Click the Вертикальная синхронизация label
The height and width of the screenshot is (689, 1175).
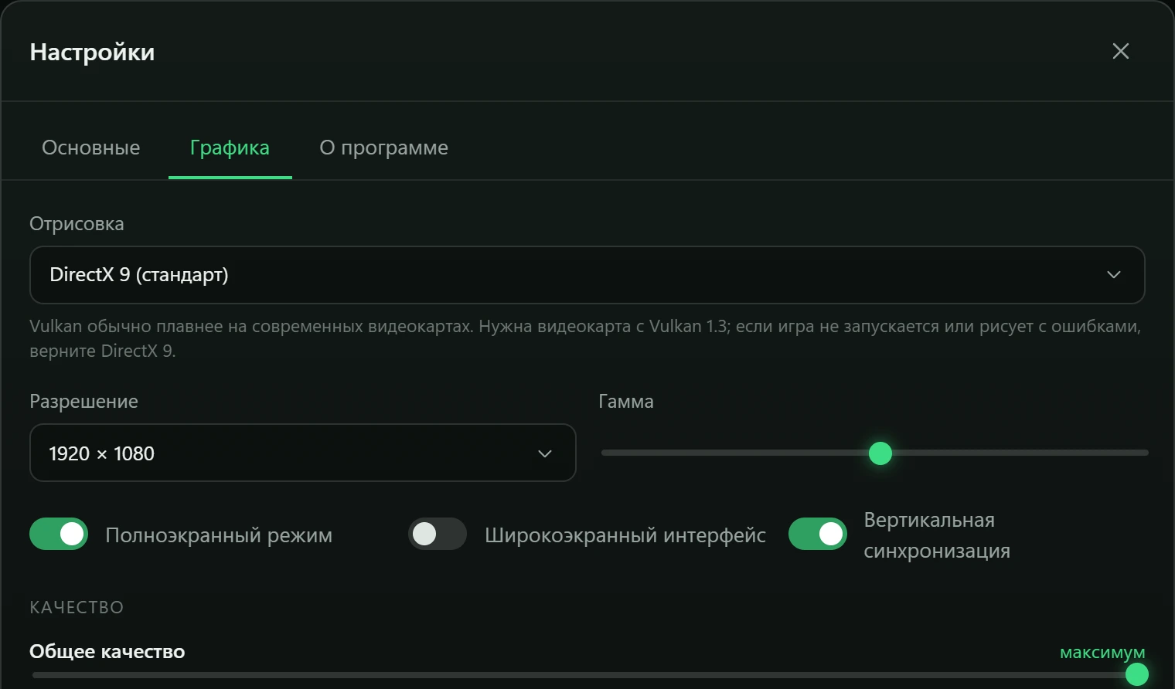click(x=937, y=535)
